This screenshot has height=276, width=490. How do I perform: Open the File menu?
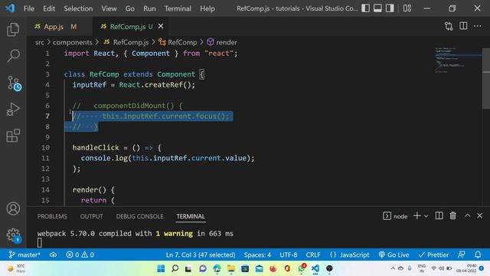29,8
